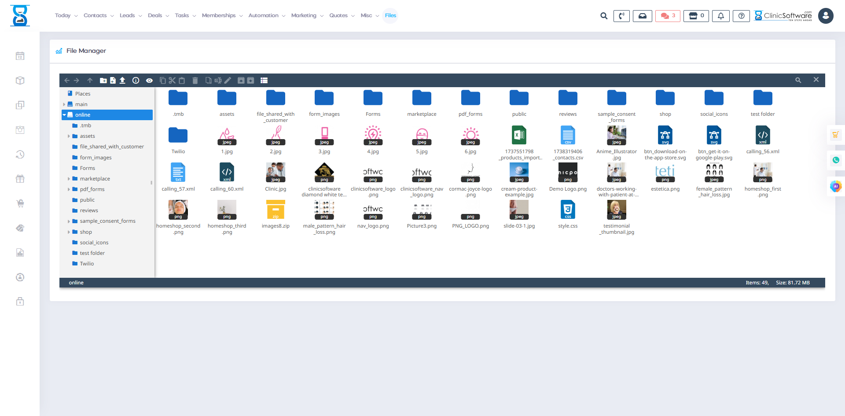The width and height of the screenshot is (845, 416).
Task: Expand the Marketing dropdown menu
Action: point(307,15)
